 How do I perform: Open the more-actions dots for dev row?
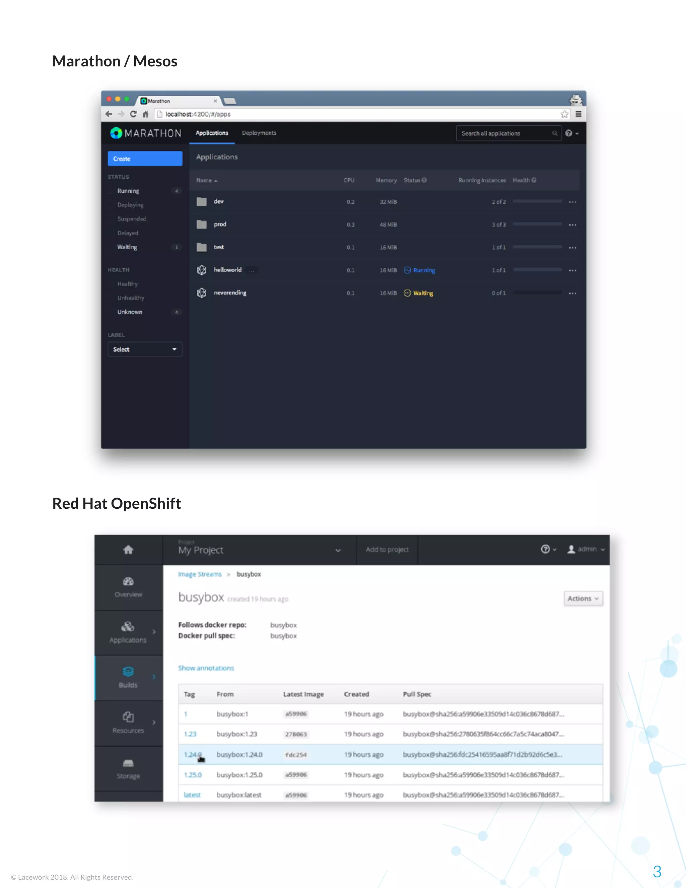572,202
